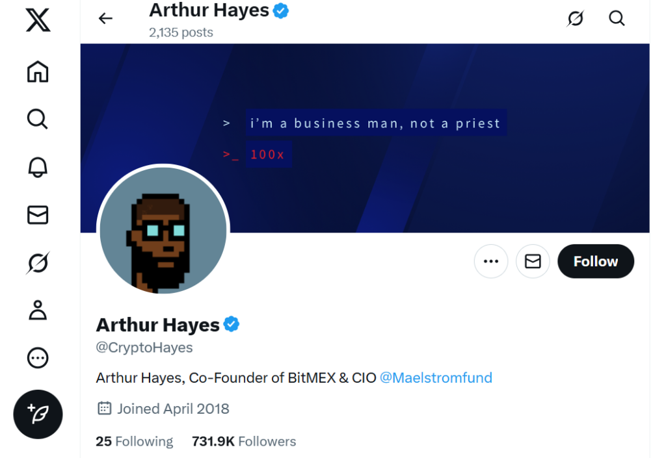
Task: Open Messages envelope in sidebar
Action: [x=38, y=215]
